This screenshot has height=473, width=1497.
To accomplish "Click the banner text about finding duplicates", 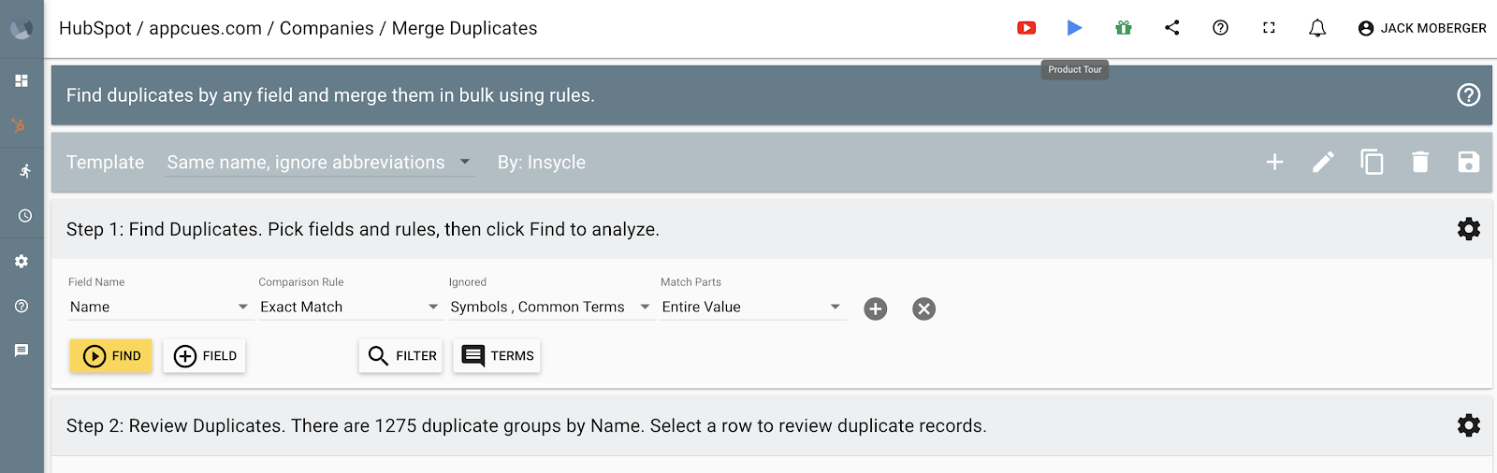I will [330, 95].
